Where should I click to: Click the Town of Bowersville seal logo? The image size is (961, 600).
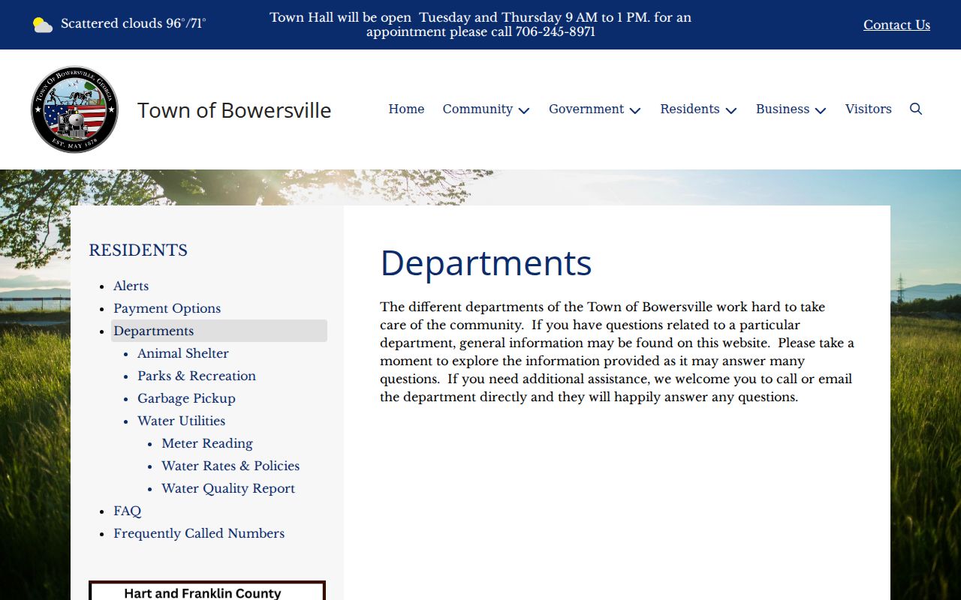[x=74, y=109]
